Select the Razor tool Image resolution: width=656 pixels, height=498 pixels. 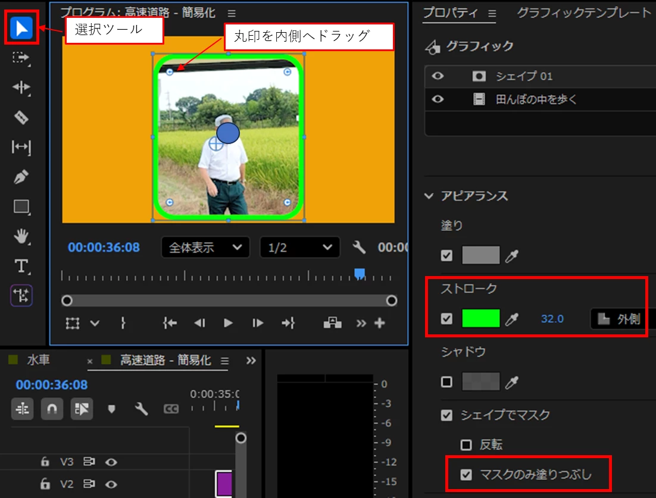click(x=21, y=117)
